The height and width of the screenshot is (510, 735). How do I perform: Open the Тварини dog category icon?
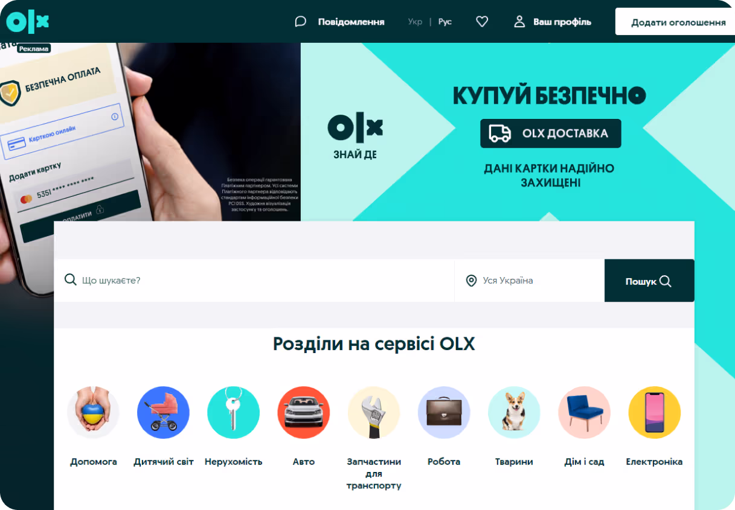pyautogui.click(x=514, y=413)
